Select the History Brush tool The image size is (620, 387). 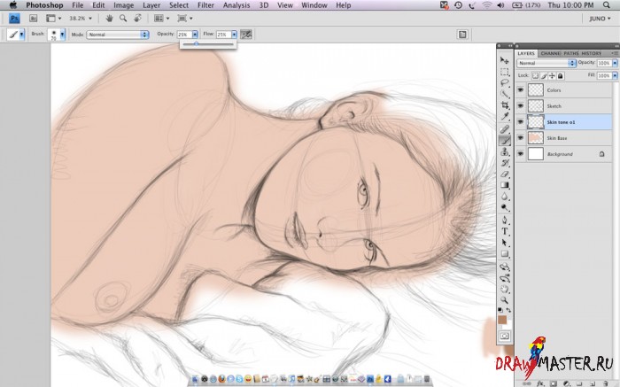pos(505,163)
